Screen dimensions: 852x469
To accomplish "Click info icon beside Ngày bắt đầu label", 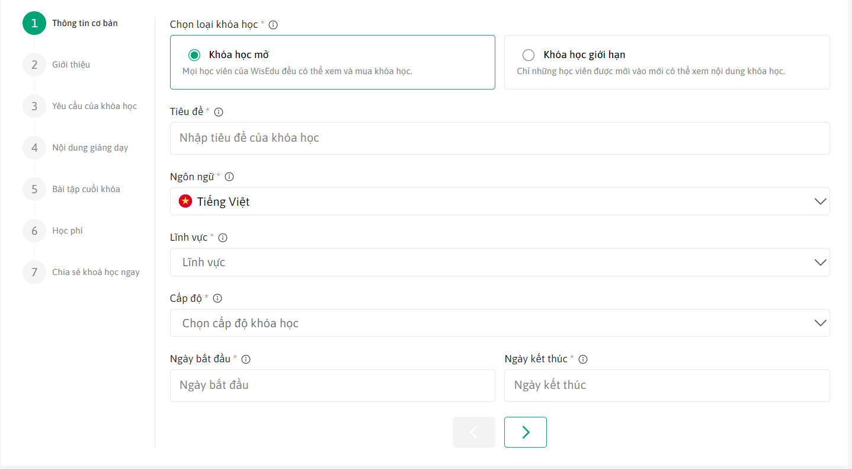I will point(246,359).
